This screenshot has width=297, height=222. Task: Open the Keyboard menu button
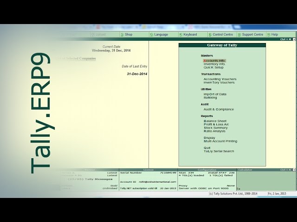tap(193, 35)
